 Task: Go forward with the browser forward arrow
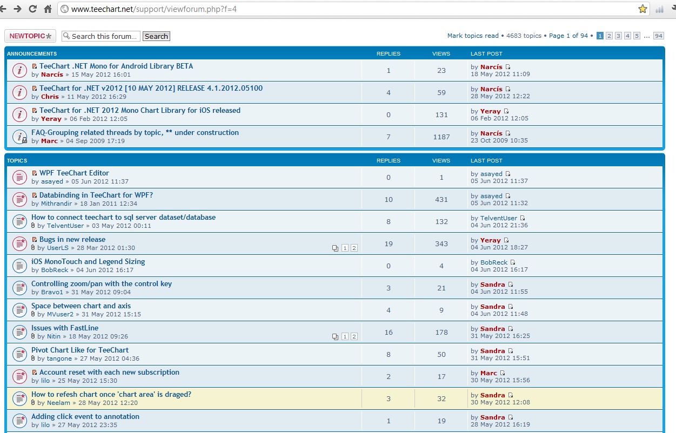(18, 9)
